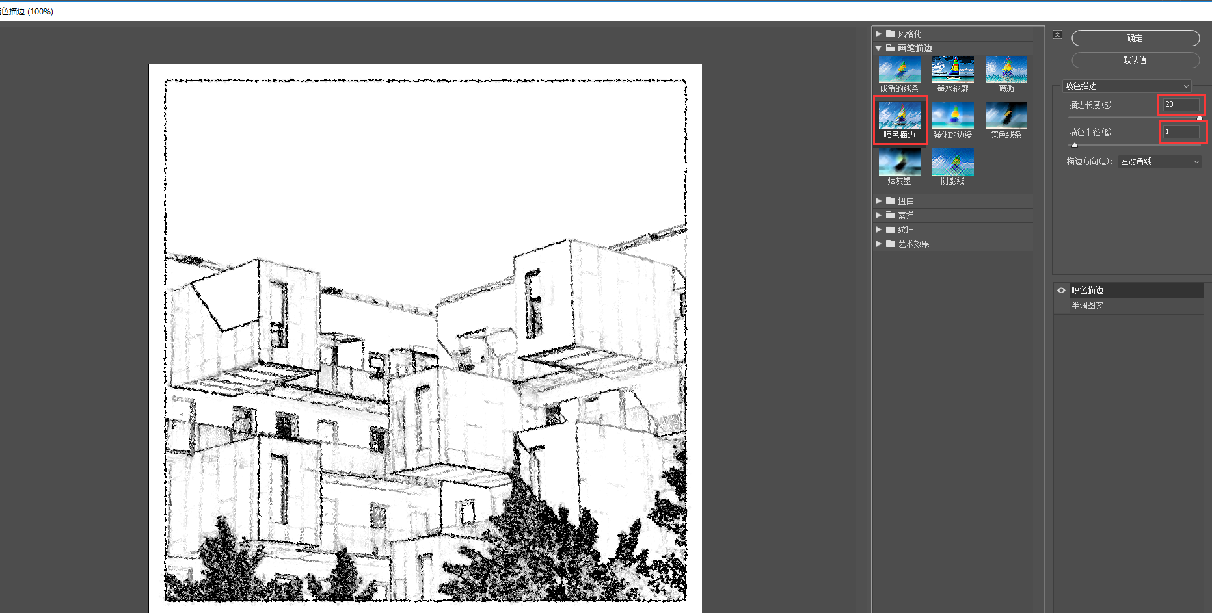This screenshot has height=613, width=1212.
Task: Select the 成角的线条 filter thumbnail
Action: 899,70
